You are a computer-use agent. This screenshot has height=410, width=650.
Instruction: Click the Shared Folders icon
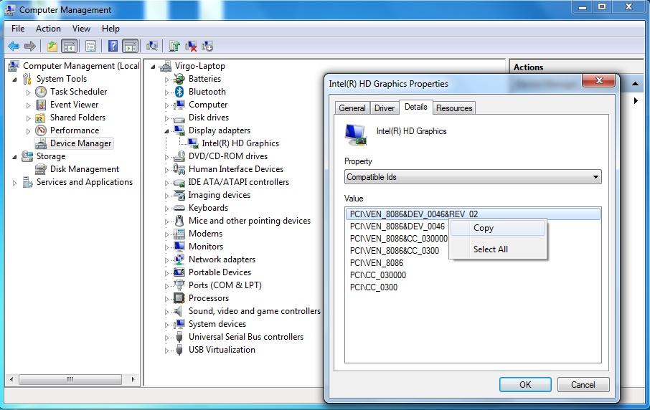(41, 118)
